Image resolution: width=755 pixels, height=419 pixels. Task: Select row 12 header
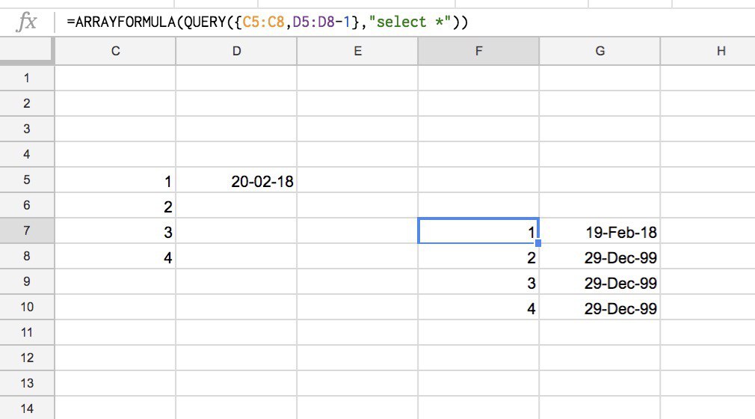[27, 358]
